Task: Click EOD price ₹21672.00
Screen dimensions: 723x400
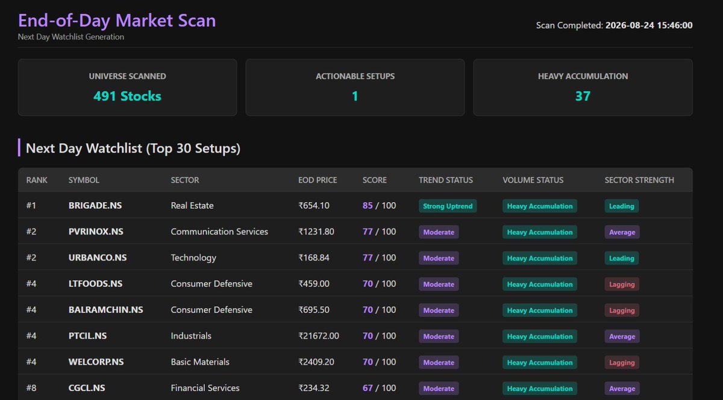Action: (x=319, y=336)
